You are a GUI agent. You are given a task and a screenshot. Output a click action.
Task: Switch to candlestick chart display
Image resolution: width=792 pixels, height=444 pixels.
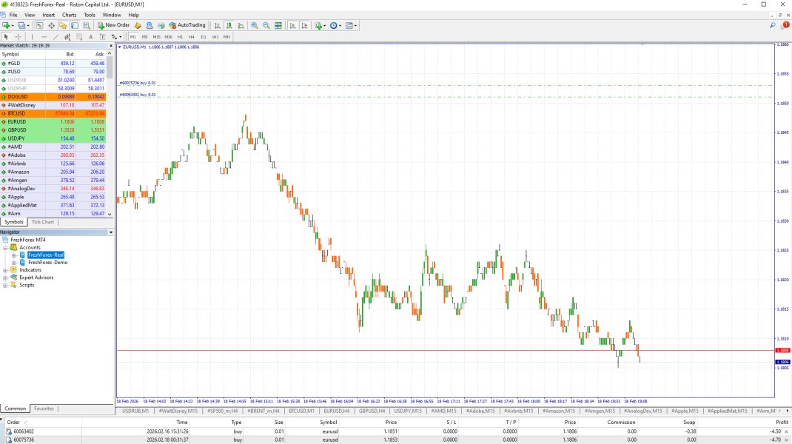(229, 25)
